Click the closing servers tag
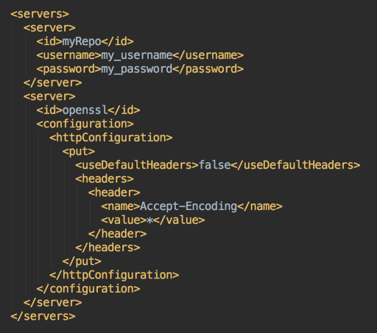The height and width of the screenshot is (333, 377). coord(43,316)
